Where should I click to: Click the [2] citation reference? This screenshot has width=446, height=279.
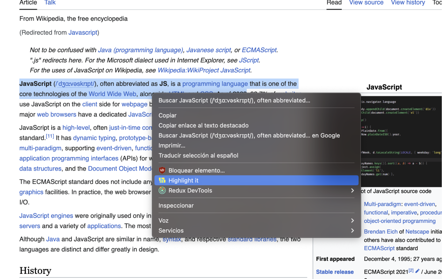click(x=411, y=270)
